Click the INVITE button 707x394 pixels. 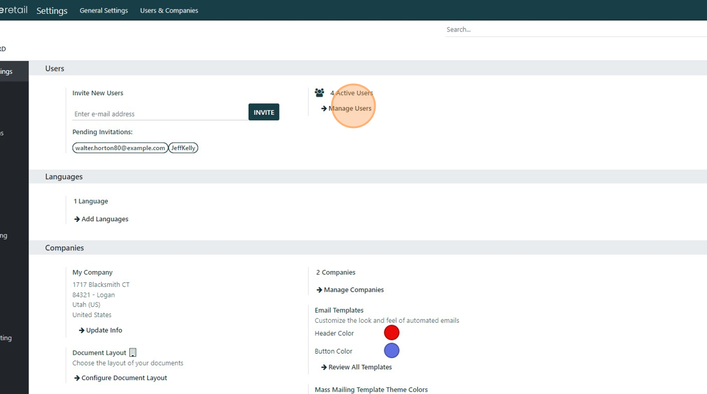tap(264, 112)
